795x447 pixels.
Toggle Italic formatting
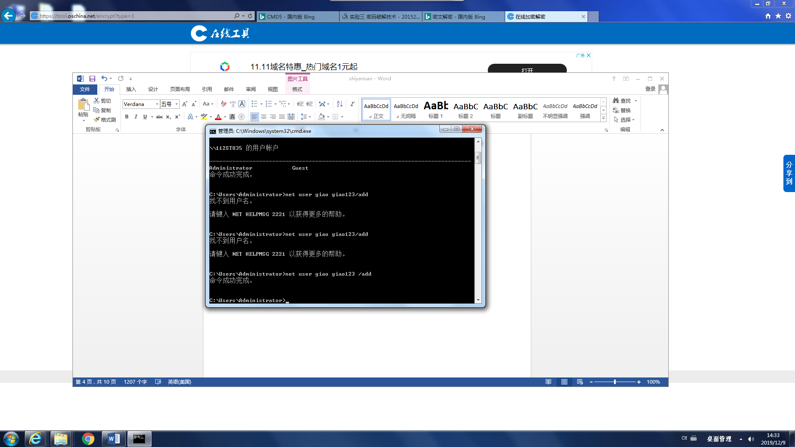coord(136,117)
